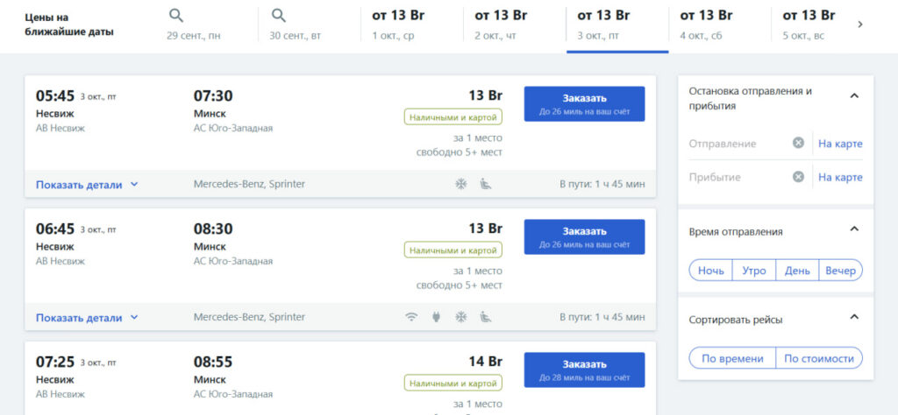The width and height of the screenshot is (898, 415).
Task: Clear the Отправление stop field
Action: [798, 143]
